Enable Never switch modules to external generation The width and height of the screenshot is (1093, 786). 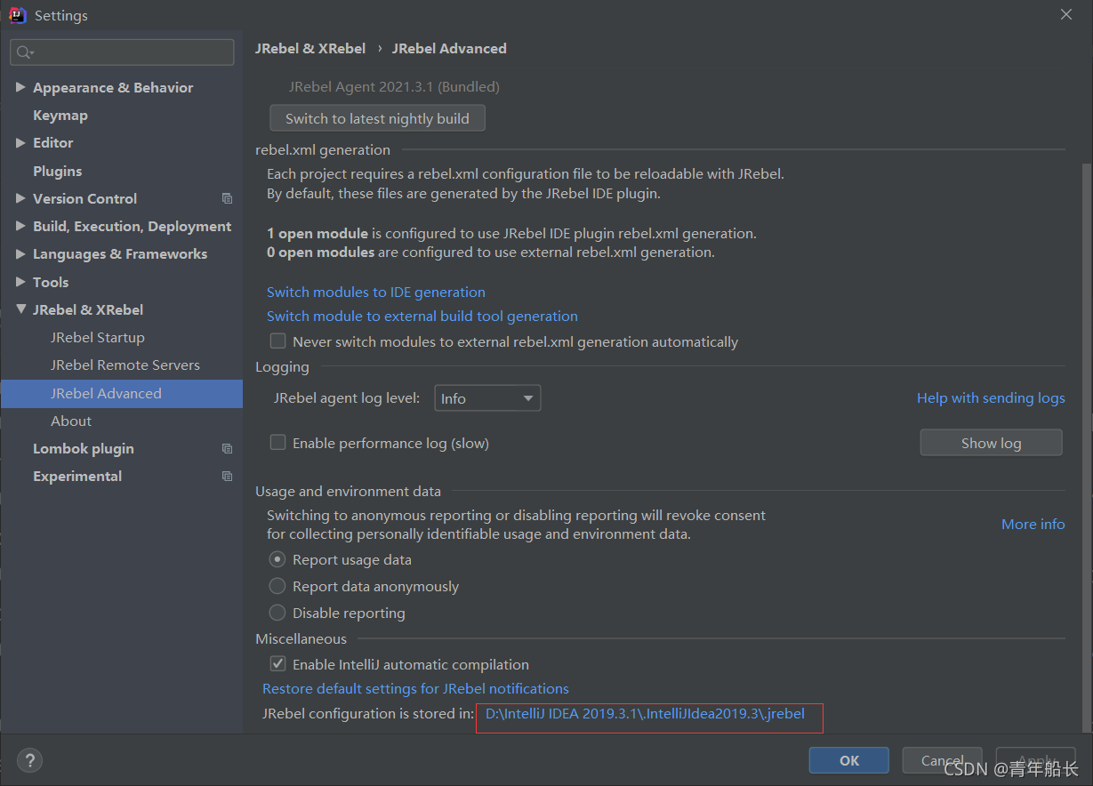pyautogui.click(x=278, y=341)
